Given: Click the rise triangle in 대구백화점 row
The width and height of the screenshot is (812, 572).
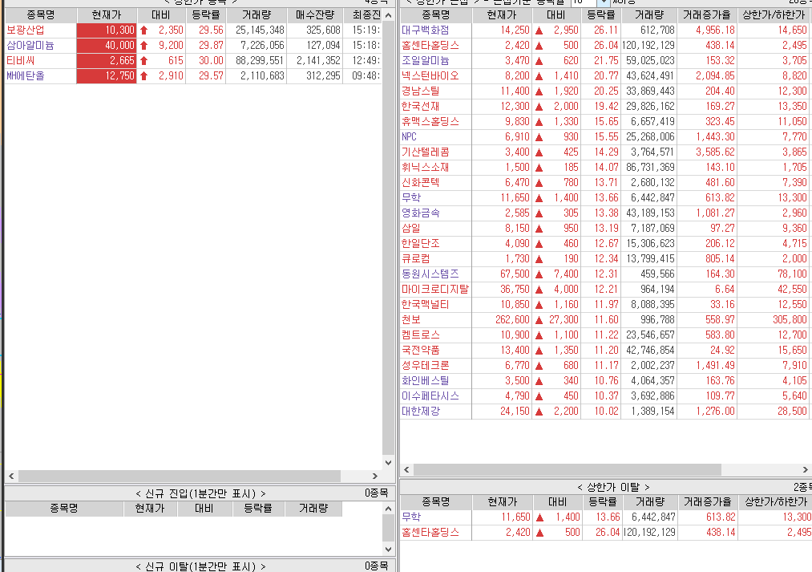Looking at the screenshot, I should pos(539,30).
